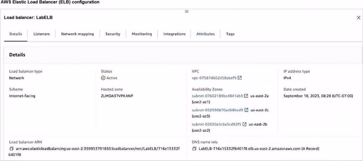Close the LabELB panel
Screen dimensions: 363x161
pos(359,18)
